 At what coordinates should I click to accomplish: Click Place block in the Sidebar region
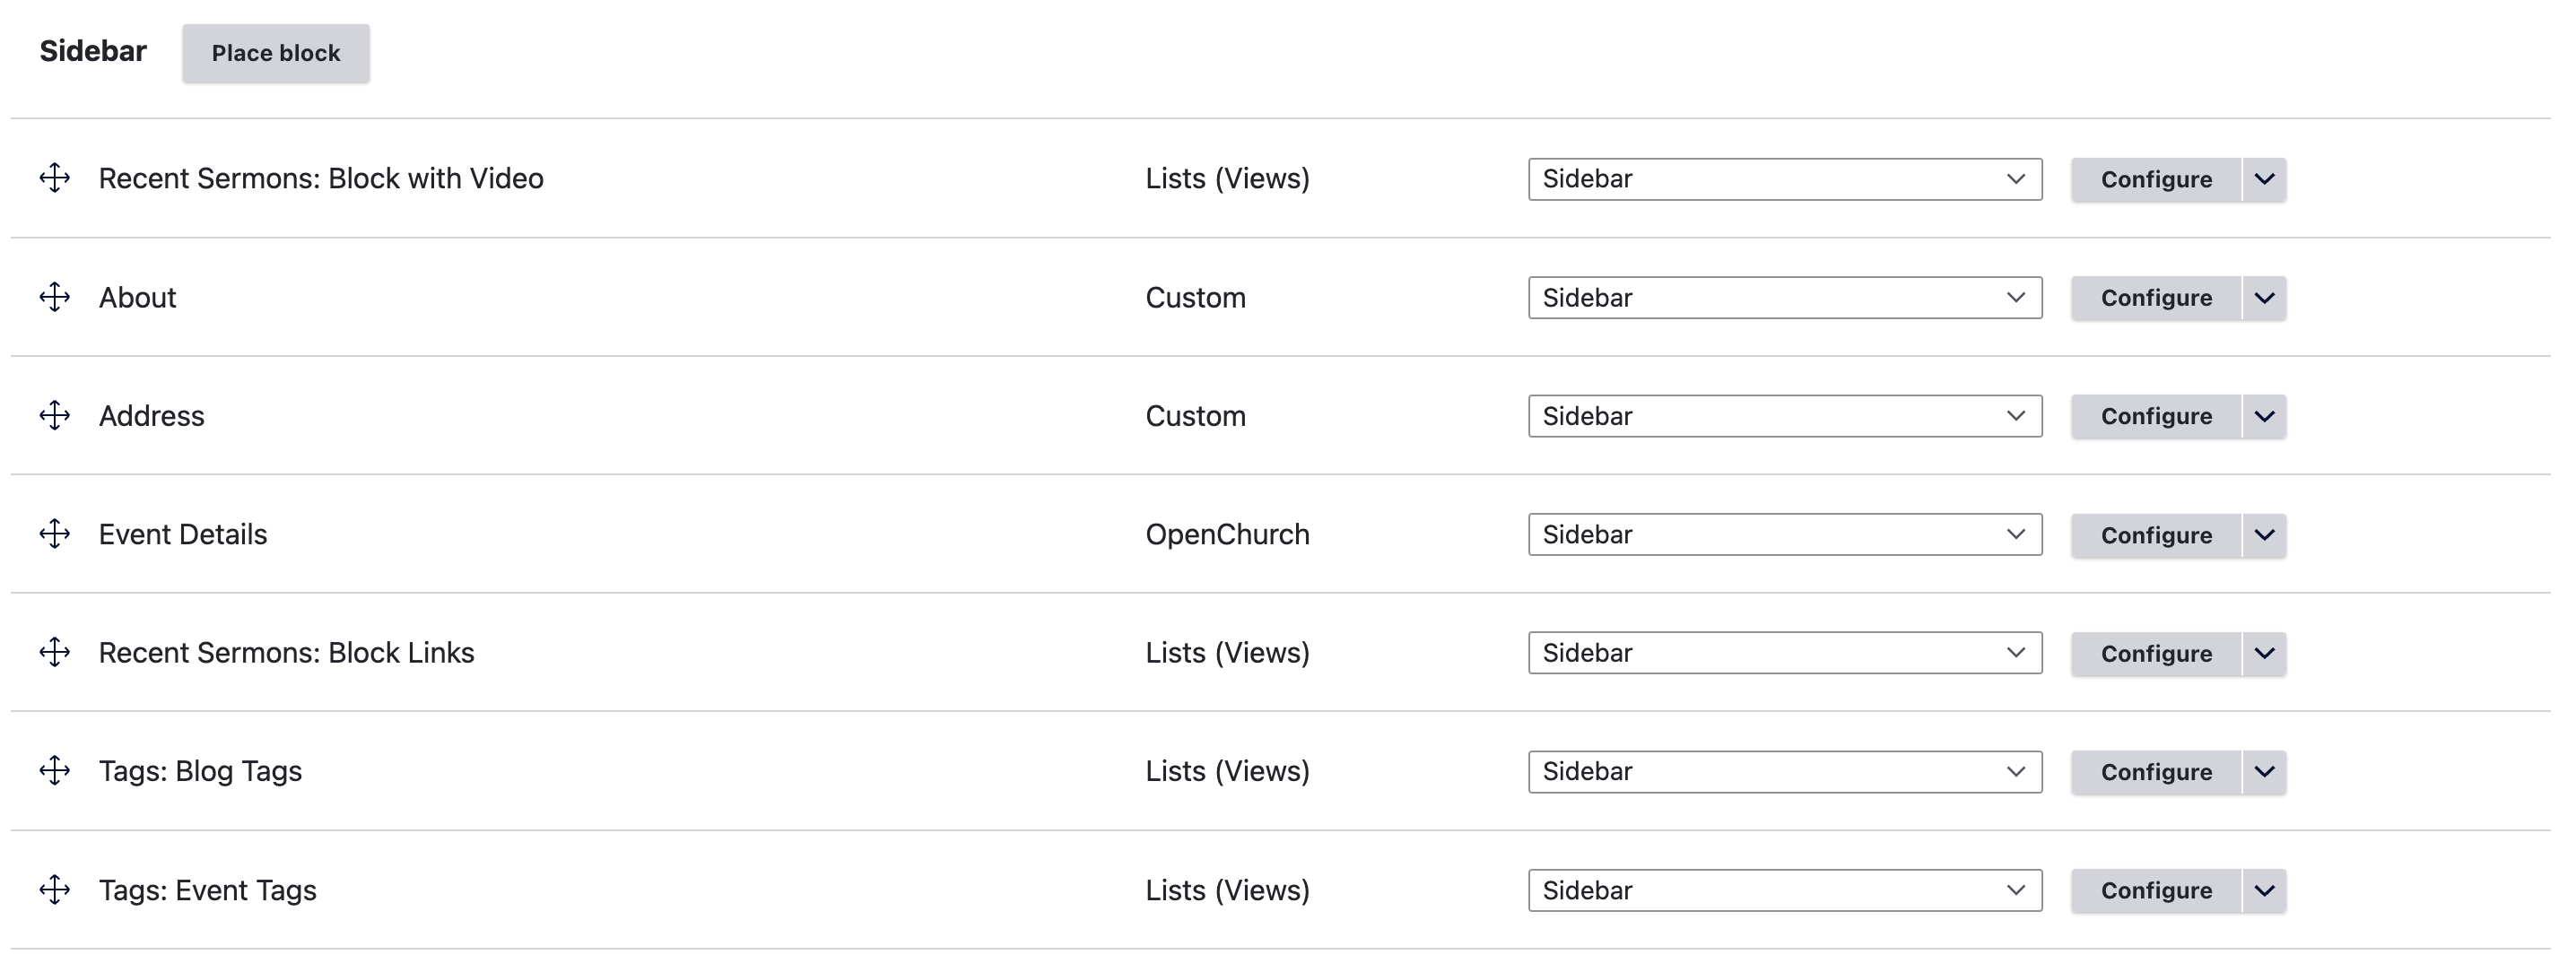[275, 53]
